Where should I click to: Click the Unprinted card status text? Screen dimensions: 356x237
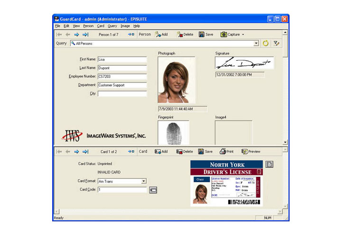click(x=105, y=164)
